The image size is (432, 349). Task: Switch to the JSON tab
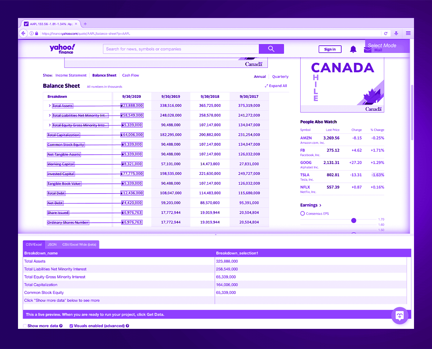tap(52, 245)
